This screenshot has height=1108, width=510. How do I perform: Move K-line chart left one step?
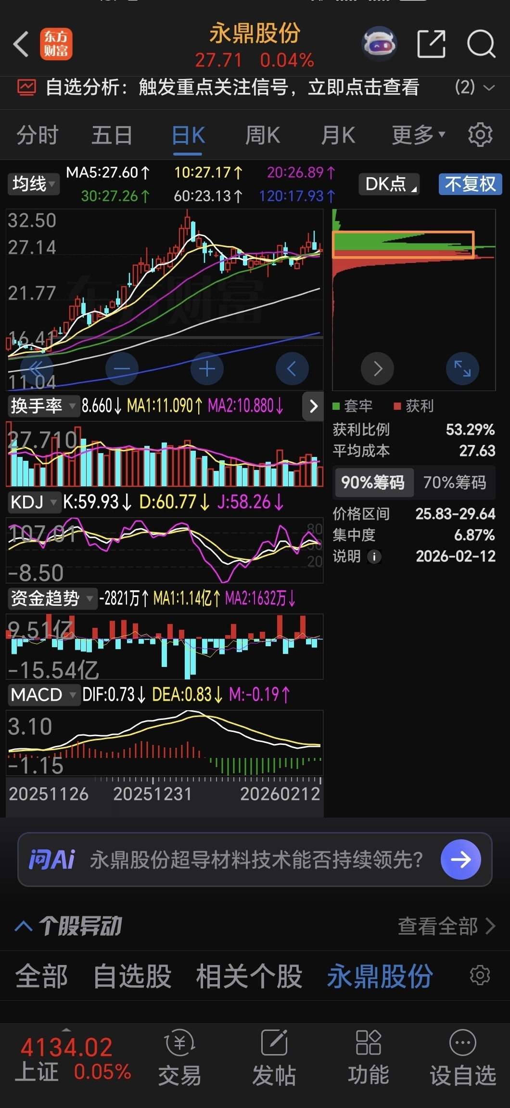pos(292,369)
